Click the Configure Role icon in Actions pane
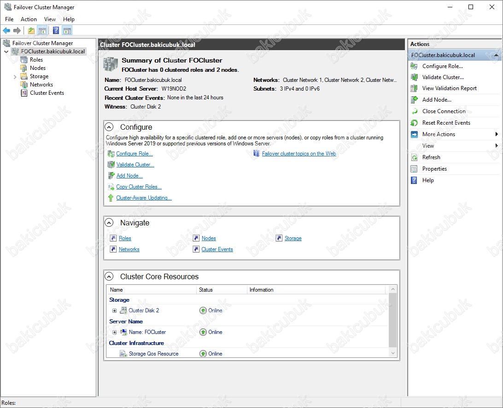This screenshot has height=408, width=503. (x=415, y=66)
